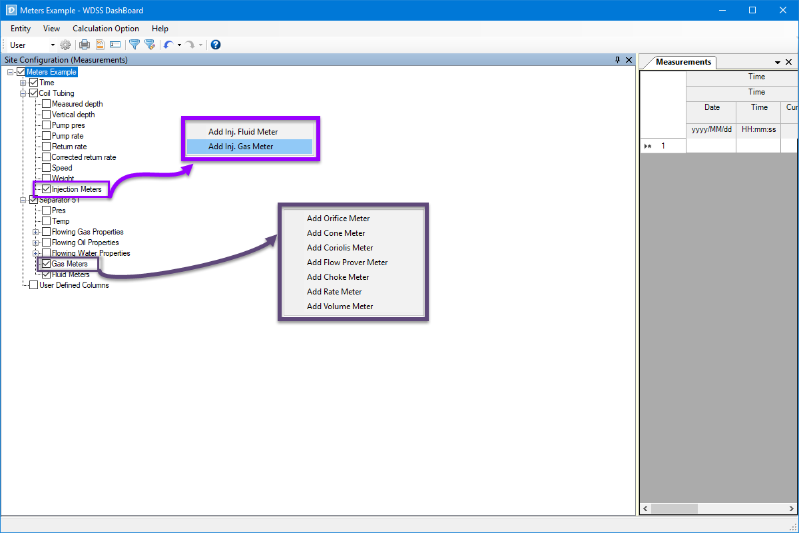Open the Measurements panel dropdown arrow
Image resolution: width=799 pixels, height=533 pixels.
pos(778,62)
